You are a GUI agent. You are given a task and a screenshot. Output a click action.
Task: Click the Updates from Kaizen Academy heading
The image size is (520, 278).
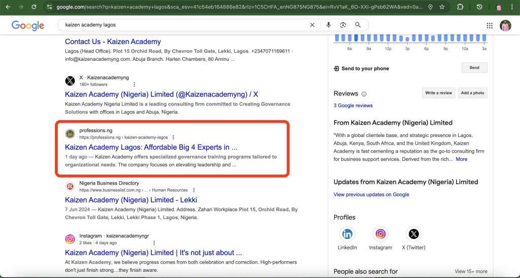[406, 182]
